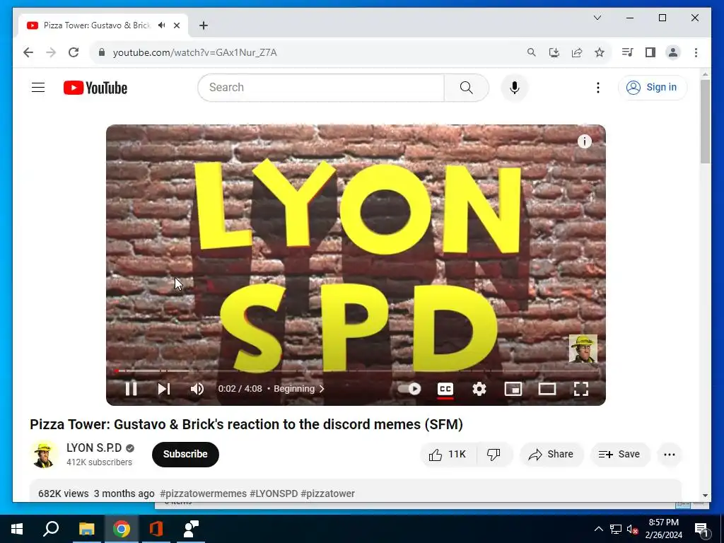Image resolution: width=724 pixels, height=543 pixels.
Task: Open Windows taskbar search
Action: [x=51, y=529]
